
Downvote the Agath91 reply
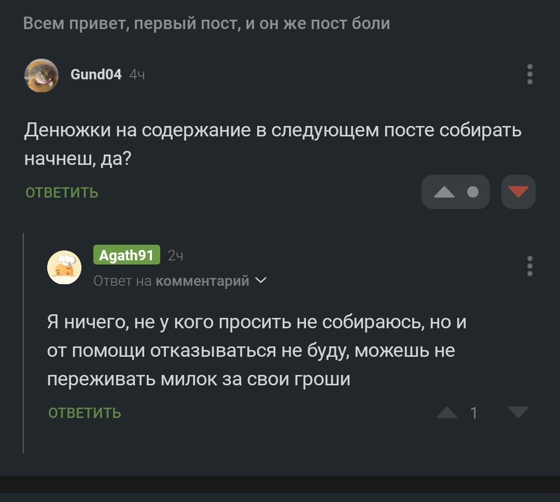pos(518,413)
